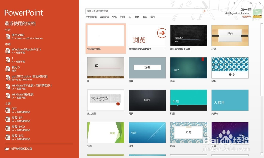Click the template list scroll down arrow

pos(262,154)
